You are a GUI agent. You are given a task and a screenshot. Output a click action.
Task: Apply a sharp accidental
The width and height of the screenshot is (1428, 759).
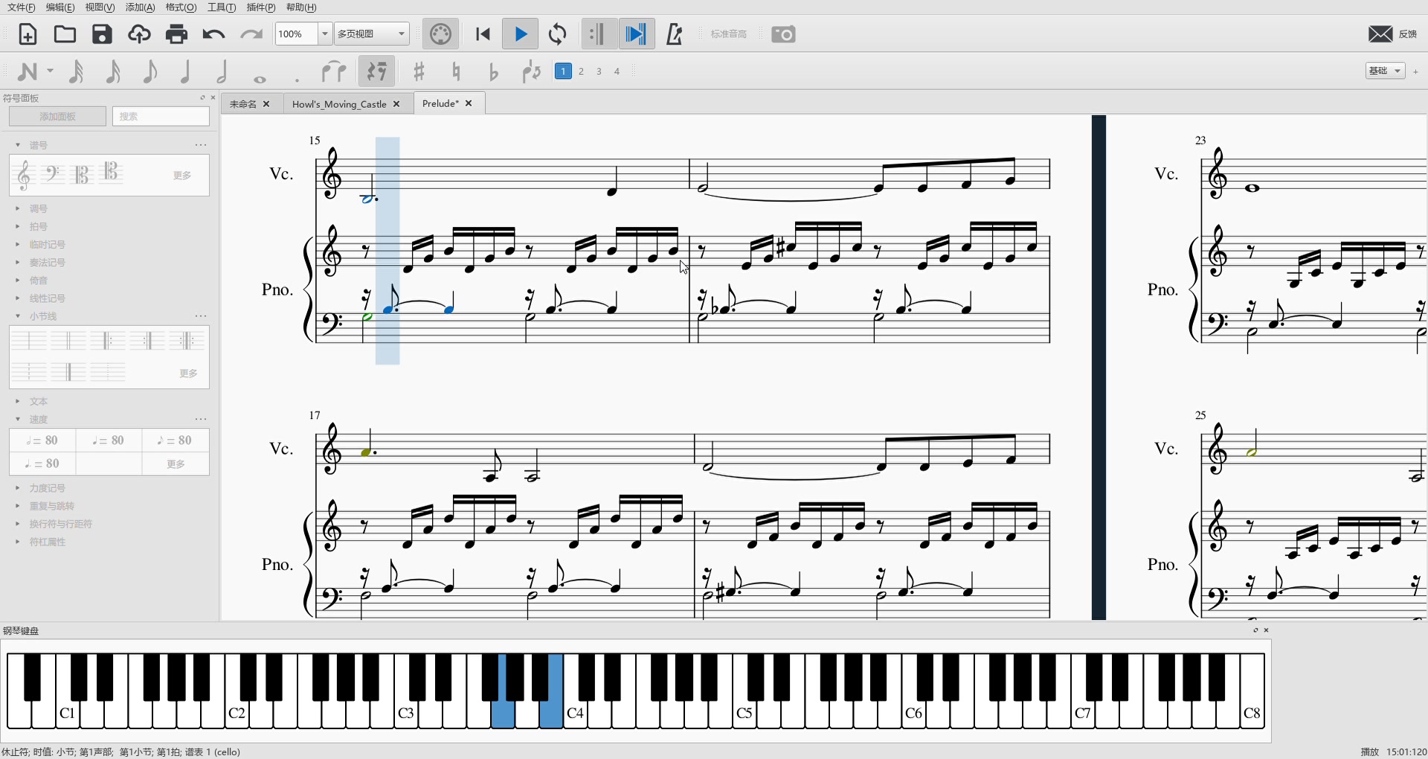(x=419, y=71)
